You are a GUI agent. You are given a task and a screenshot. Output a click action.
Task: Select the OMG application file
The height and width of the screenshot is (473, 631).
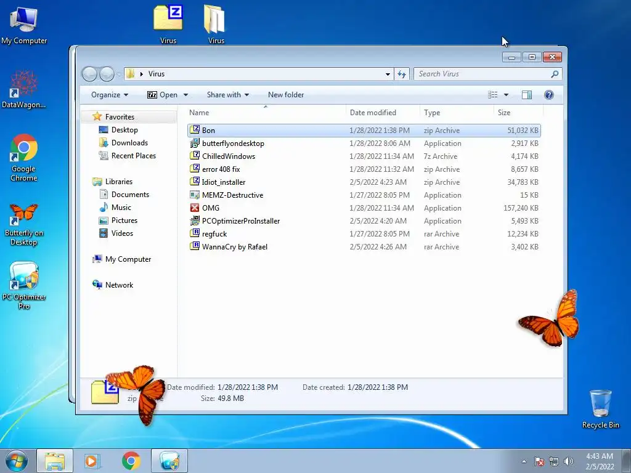(x=364, y=208)
